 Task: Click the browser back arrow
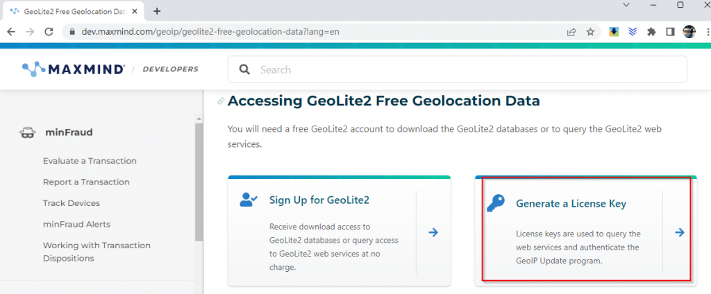click(x=11, y=32)
